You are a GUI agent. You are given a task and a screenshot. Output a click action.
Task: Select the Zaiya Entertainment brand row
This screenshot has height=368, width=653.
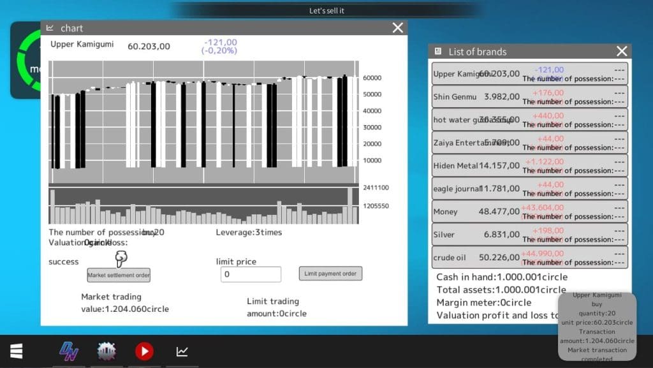[x=530, y=142]
